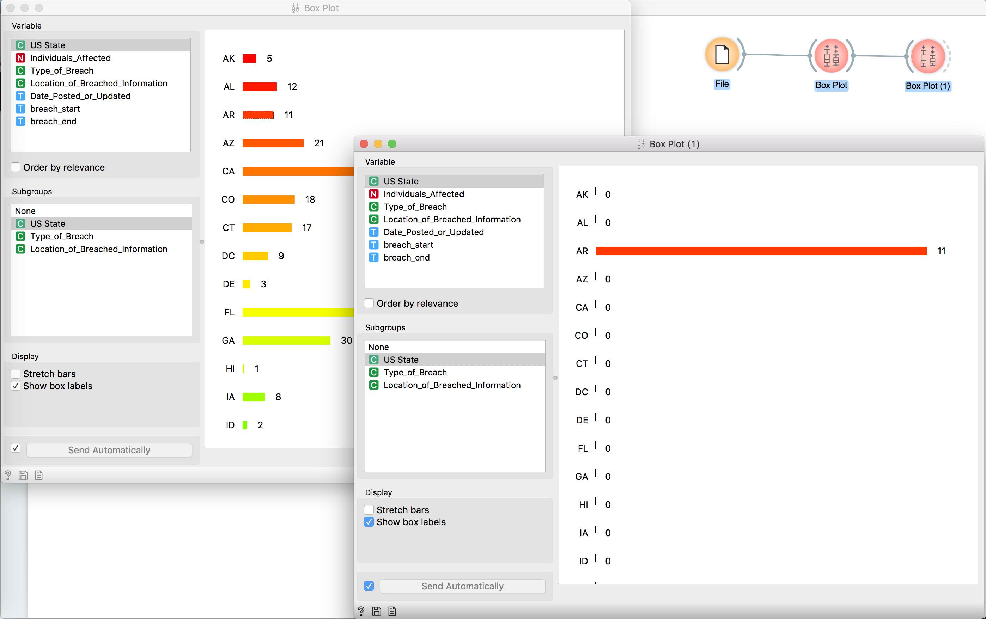Enable Stretch bars in Box Plot (1)
This screenshot has height=619, width=986.
coord(369,509)
